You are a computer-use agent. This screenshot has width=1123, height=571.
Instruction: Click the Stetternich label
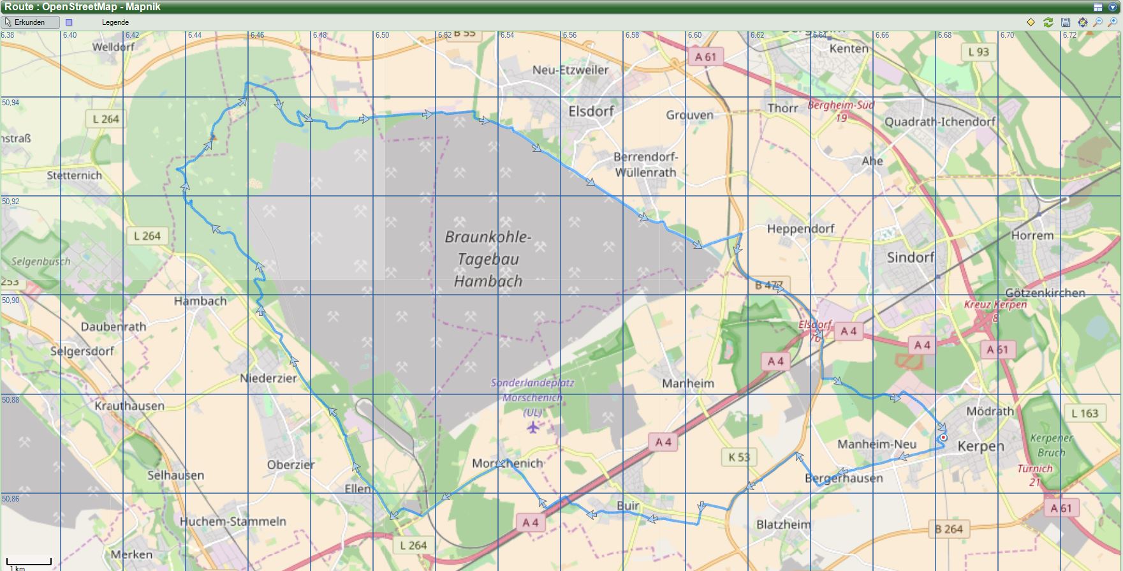(75, 175)
